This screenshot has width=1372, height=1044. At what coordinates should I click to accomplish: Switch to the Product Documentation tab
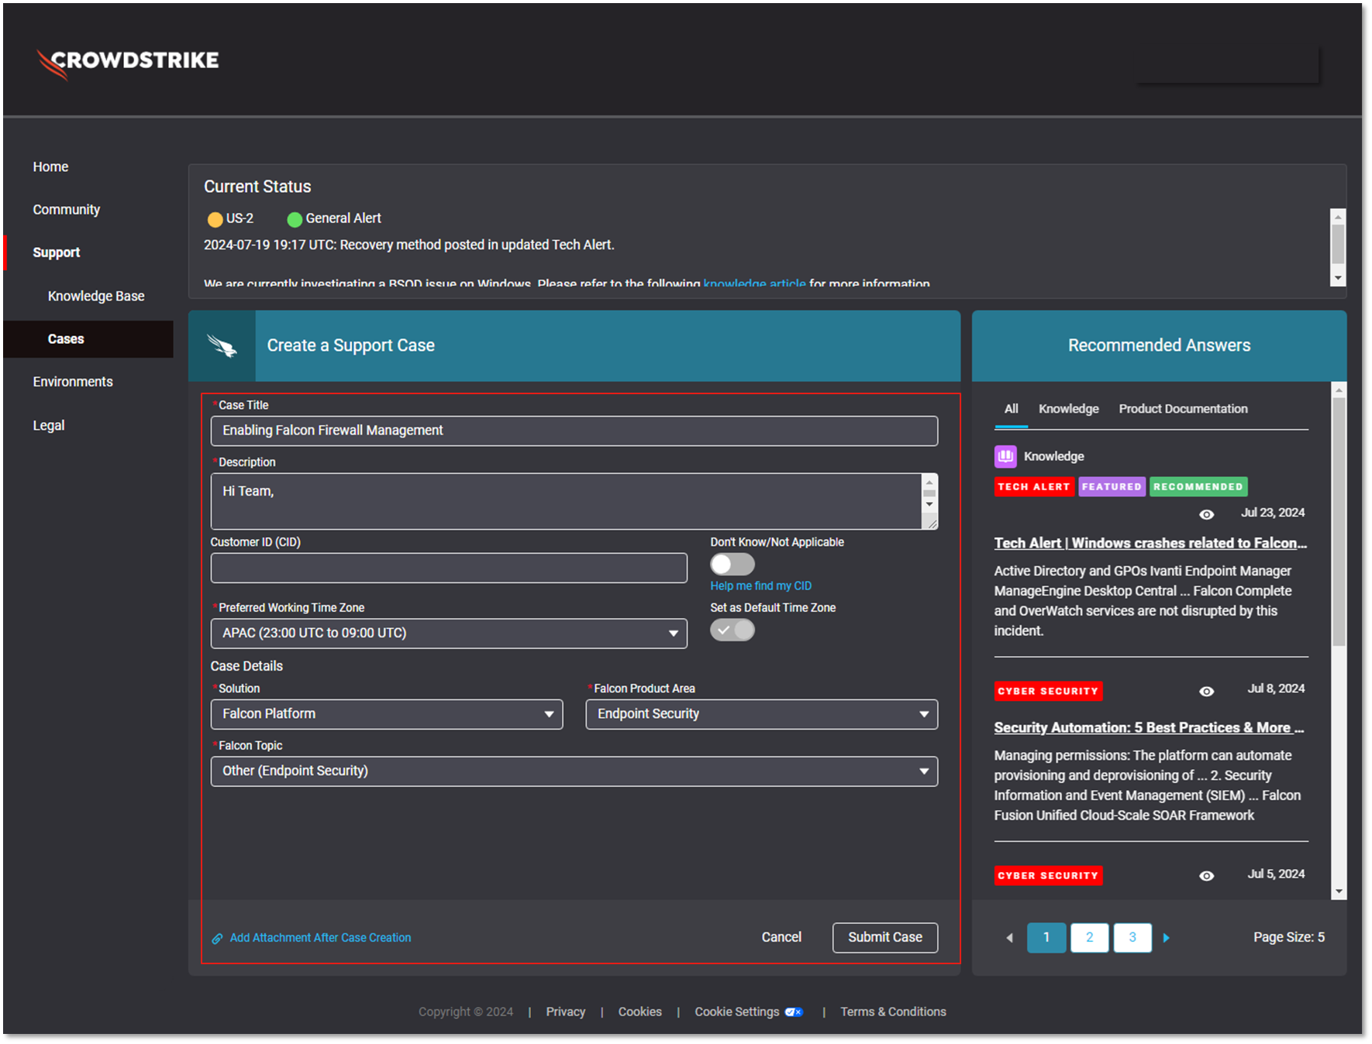click(x=1183, y=409)
